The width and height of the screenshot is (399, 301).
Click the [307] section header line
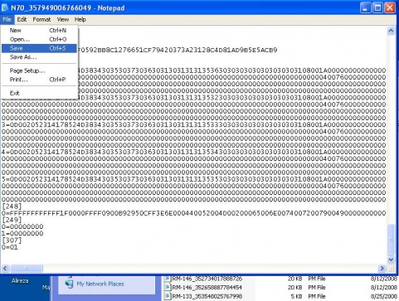click(x=12, y=240)
